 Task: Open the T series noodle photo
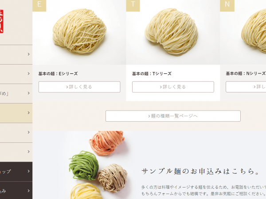(x=173, y=32)
